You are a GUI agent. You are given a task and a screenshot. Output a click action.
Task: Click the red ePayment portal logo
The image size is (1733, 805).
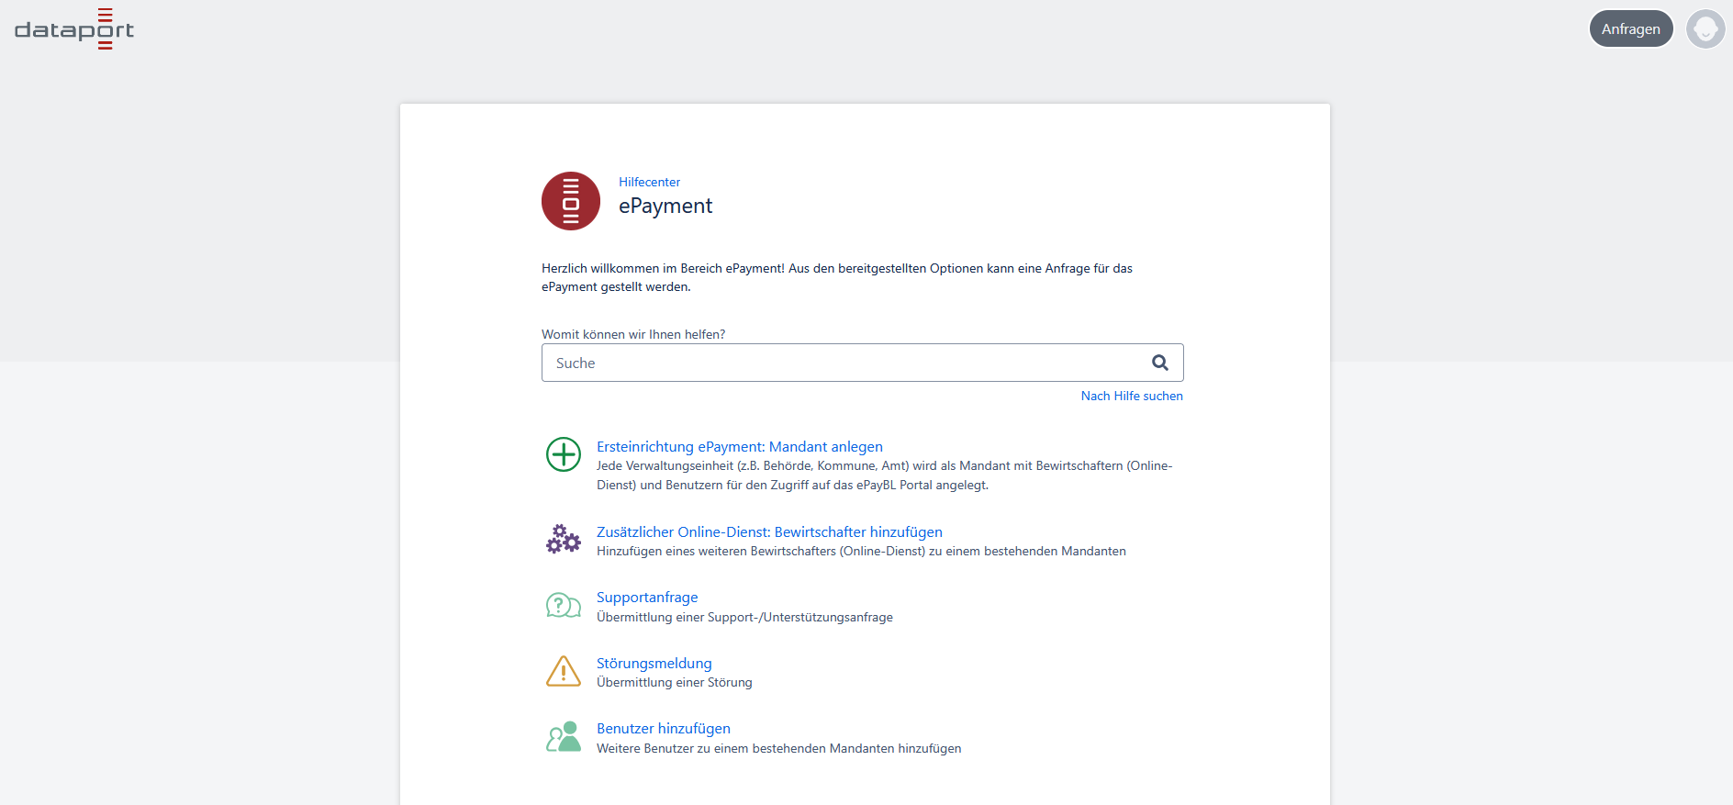tap(570, 201)
